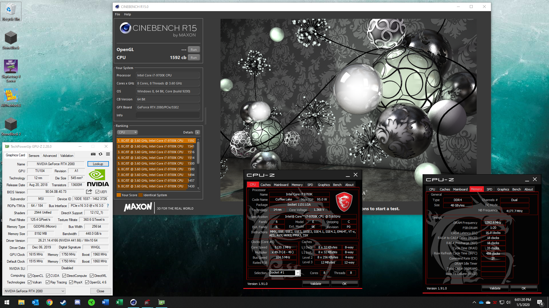549x308 pixels.
Task: Show hidden tray icons chevron
Action: (x=474, y=302)
